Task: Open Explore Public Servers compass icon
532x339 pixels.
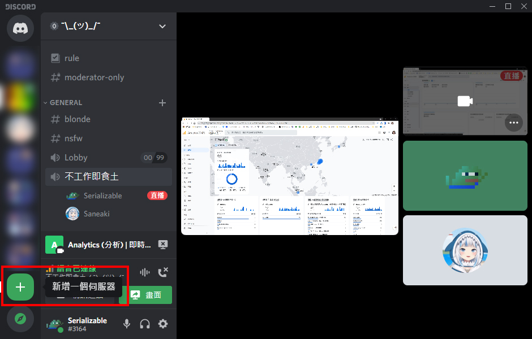Action: pyautogui.click(x=20, y=319)
